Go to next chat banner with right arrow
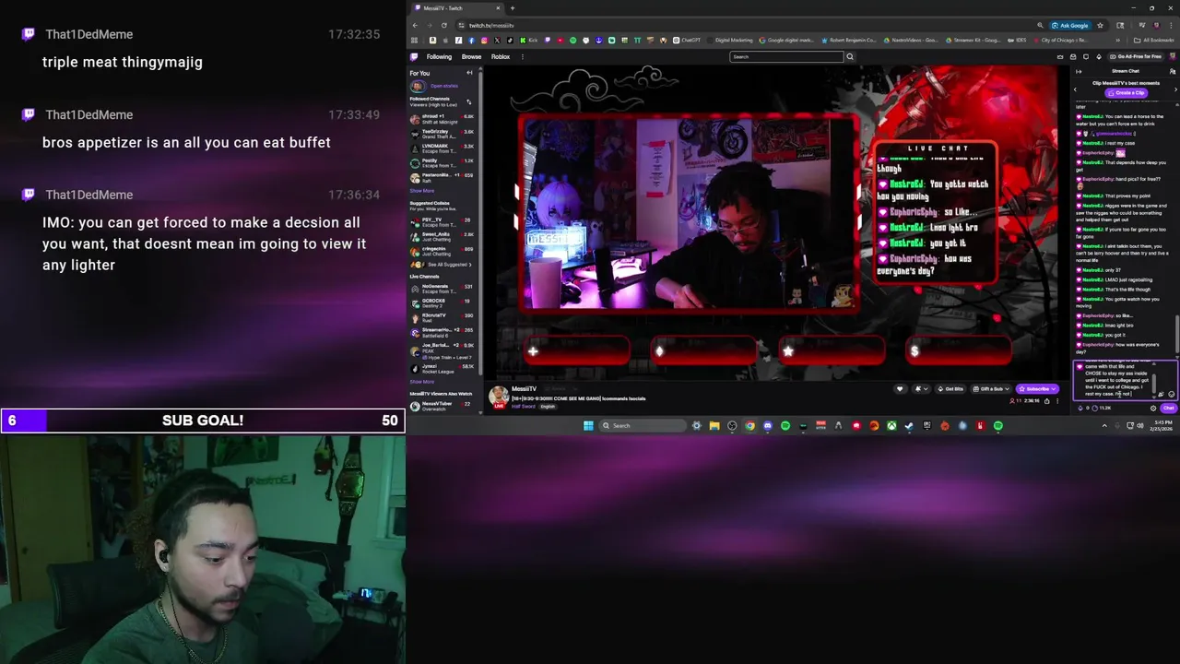Image resolution: width=1180 pixels, height=664 pixels. [1175, 89]
